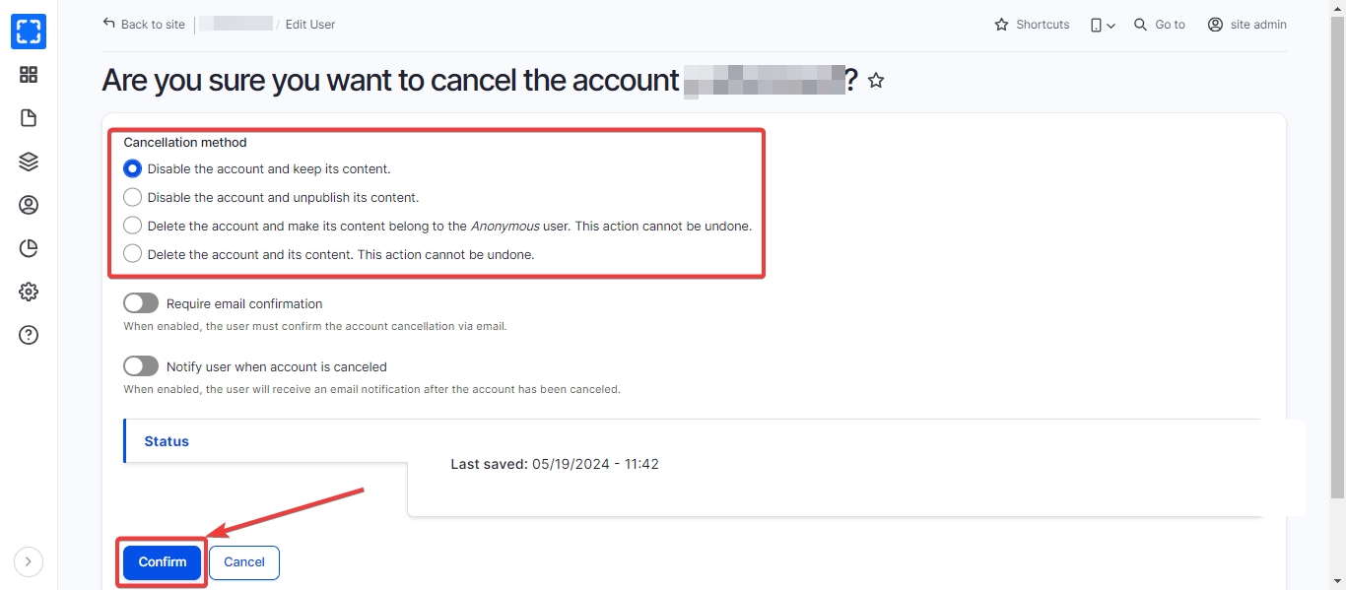1346x590 pixels.
Task: Click the Drupal logo in sidebar
Action: click(29, 32)
